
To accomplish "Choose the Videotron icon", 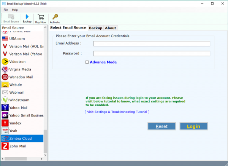I will [5, 62].
